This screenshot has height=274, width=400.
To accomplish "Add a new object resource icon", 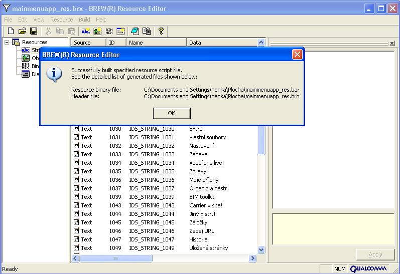I will [97, 31].
